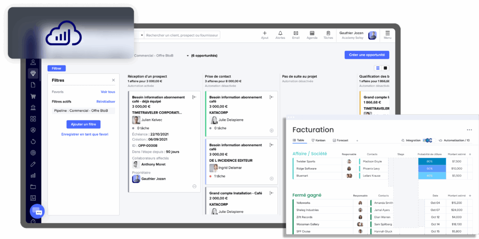The height and width of the screenshot is (239, 479).
Task: Click the Yelloworks row name
Action: point(303,203)
